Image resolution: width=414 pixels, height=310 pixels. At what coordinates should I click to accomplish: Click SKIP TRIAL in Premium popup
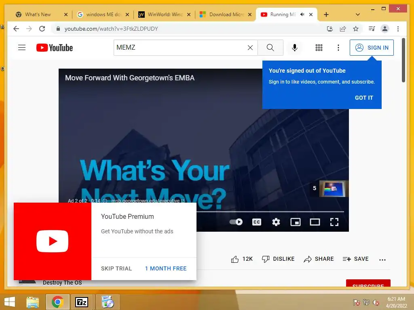pyautogui.click(x=116, y=268)
